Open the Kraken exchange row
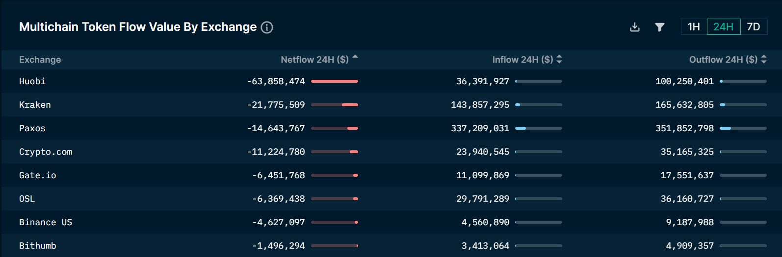The width and height of the screenshot is (782, 257). click(x=391, y=105)
